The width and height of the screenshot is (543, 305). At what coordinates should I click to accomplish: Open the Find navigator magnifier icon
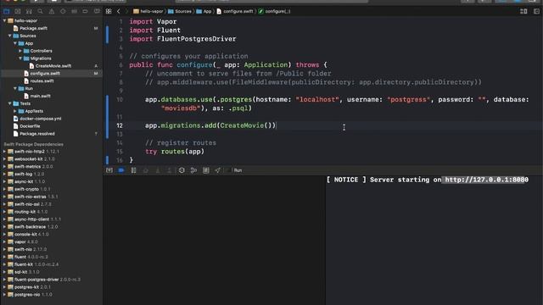[x=40, y=11]
